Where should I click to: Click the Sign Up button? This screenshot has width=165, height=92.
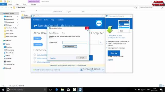pyautogui.click(x=114, y=53)
